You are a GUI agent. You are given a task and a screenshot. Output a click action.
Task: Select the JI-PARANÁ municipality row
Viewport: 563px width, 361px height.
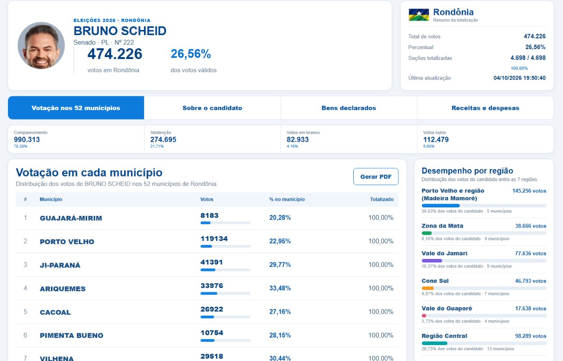click(x=207, y=265)
